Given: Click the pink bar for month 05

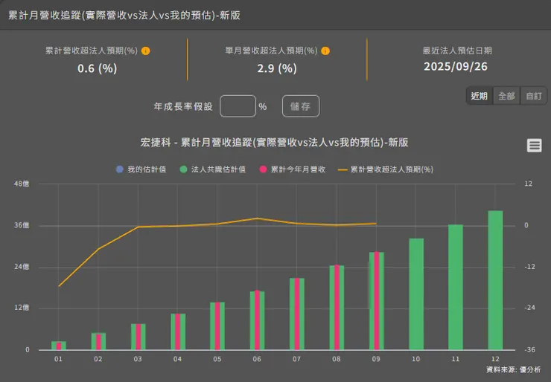Looking at the screenshot, I should 217,326.
